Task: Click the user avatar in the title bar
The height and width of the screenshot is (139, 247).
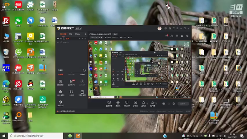Action: point(159,28)
